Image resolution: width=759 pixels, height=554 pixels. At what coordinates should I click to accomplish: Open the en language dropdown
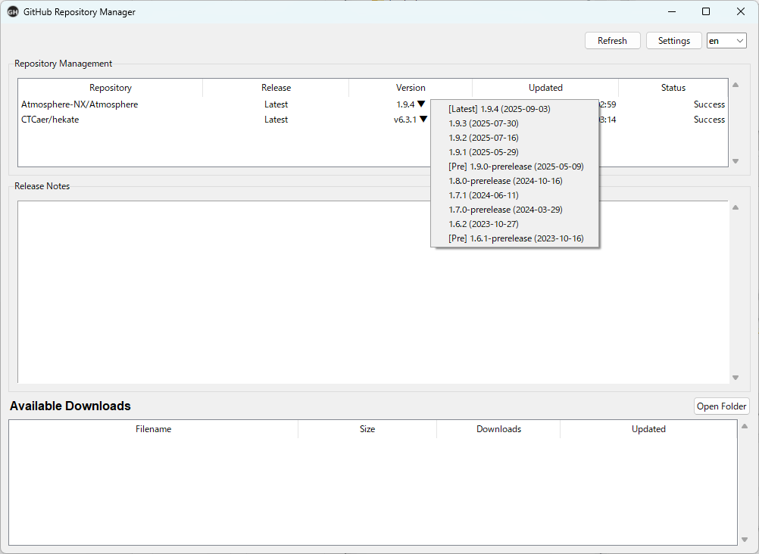(726, 41)
